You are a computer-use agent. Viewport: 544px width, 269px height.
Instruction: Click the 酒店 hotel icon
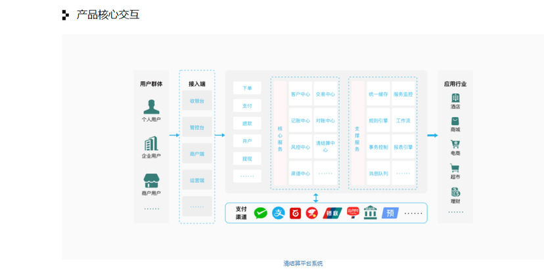pos(455,98)
